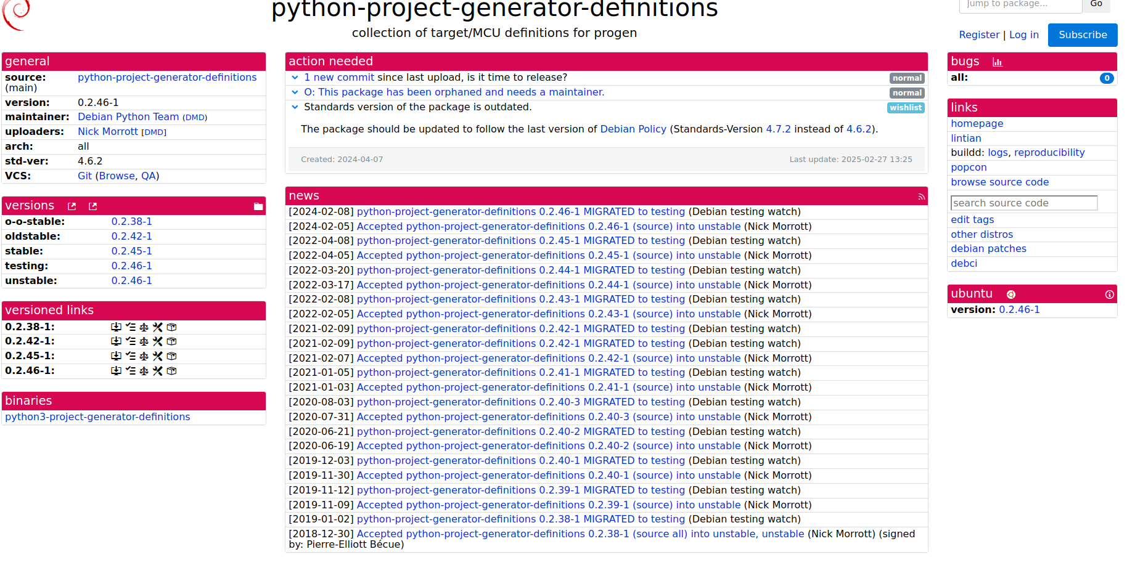
Task: Open rules tools icon for 0.2.46-1
Action: (158, 371)
